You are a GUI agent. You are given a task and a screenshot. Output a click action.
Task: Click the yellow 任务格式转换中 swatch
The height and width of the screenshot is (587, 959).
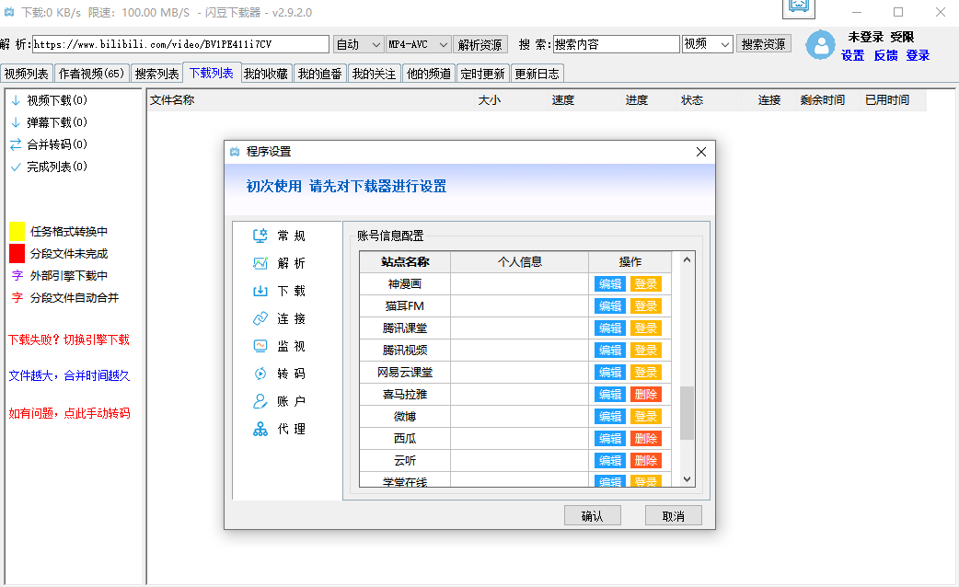click(17, 231)
